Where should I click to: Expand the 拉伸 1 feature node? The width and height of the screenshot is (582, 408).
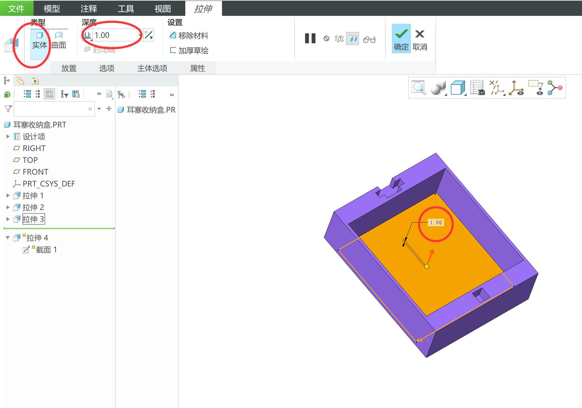8,195
